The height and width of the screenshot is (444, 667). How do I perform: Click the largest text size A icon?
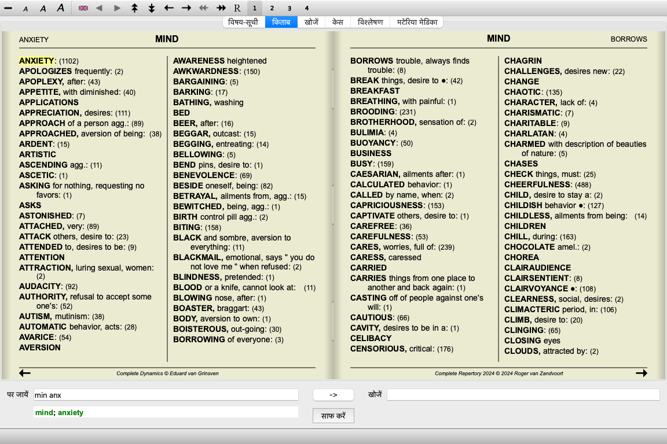[x=60, y=8]
